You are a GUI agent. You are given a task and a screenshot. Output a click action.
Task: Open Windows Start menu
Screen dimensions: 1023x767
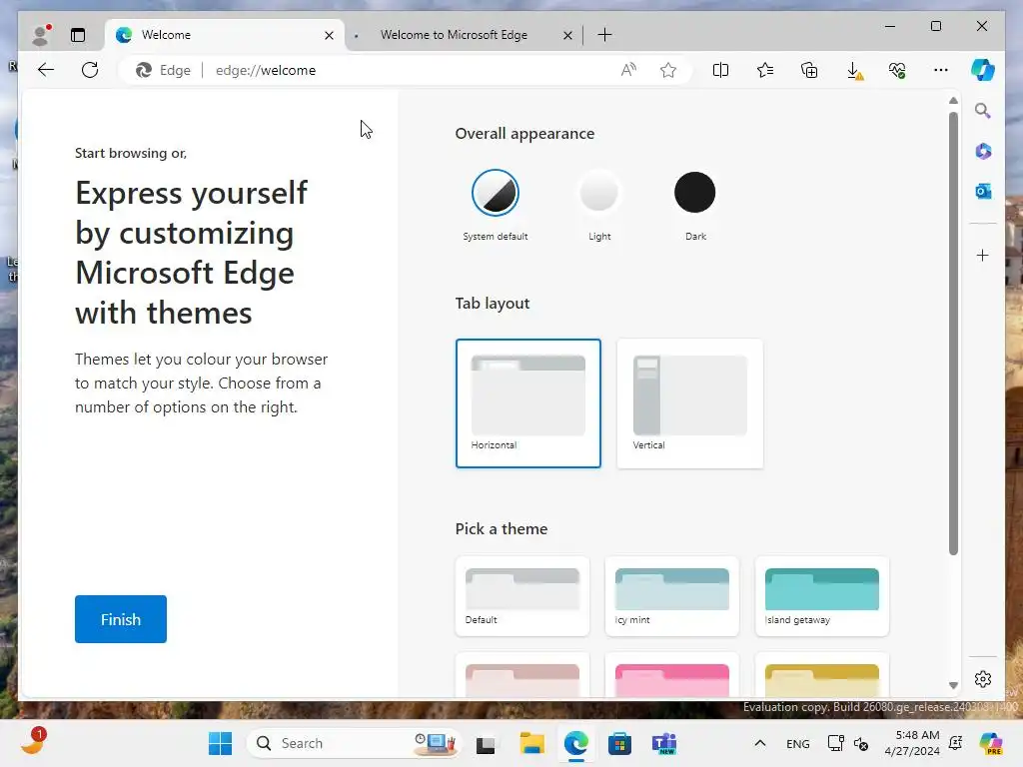coord(220,743)
